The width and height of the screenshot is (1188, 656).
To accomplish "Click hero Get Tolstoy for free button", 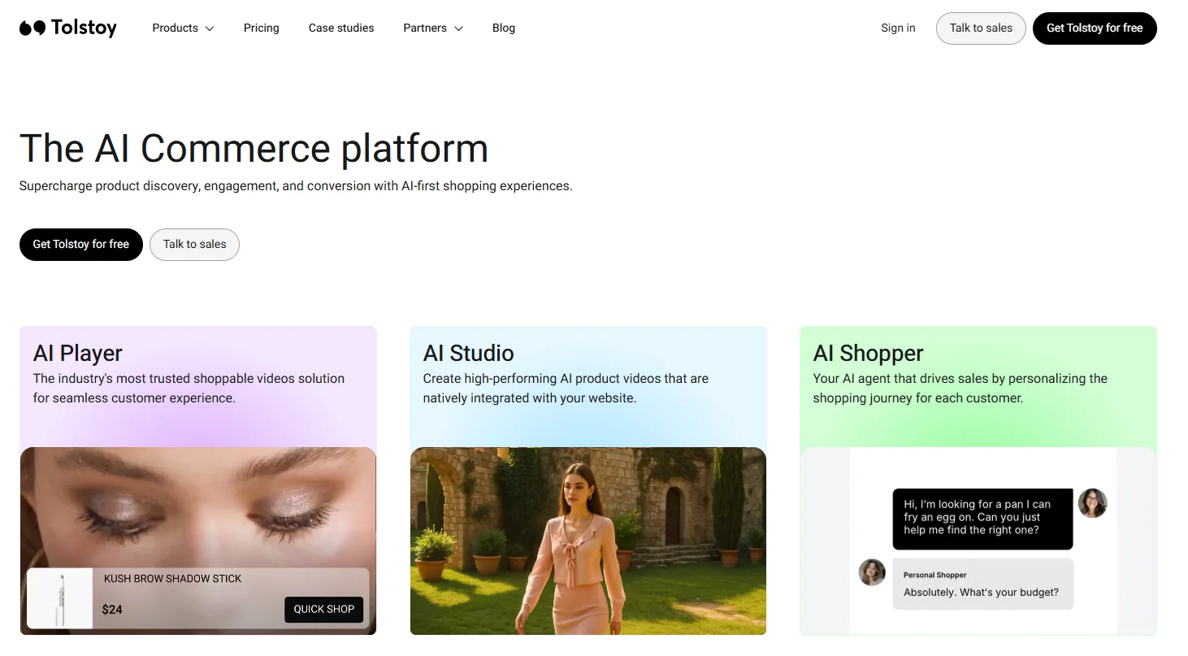I will 80,244.
